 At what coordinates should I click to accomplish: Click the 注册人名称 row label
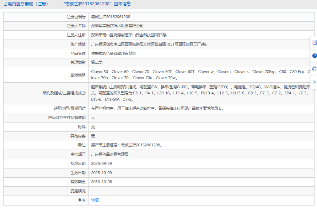[x=76, y=26]
